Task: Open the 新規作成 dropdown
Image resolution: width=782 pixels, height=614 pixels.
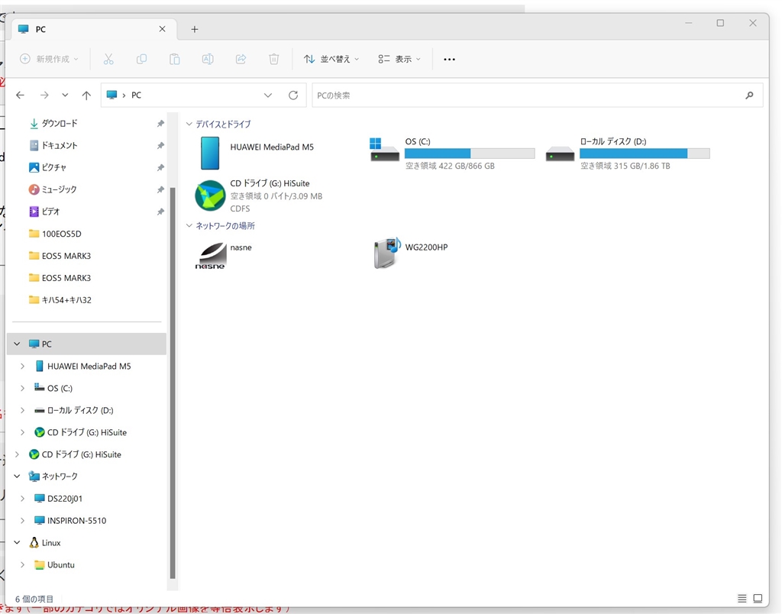Action: tap(49, 59)
